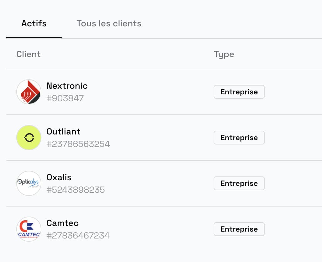Click the Camtec logo avatar
Screen dimensions: 322x262
29,229
